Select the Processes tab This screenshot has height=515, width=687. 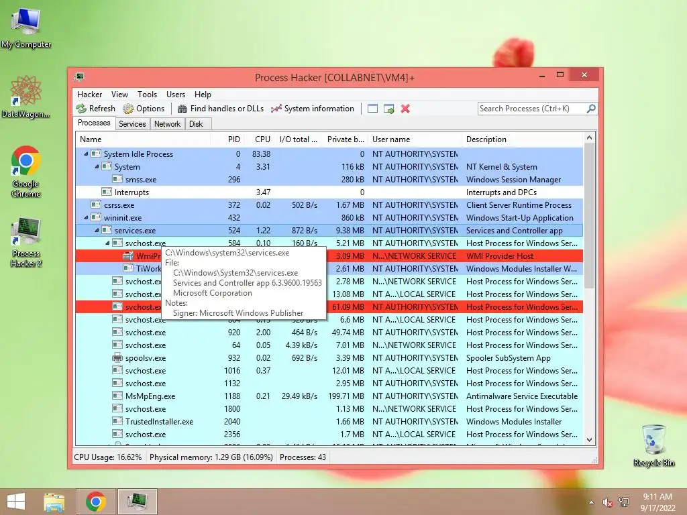coord(94,123)
